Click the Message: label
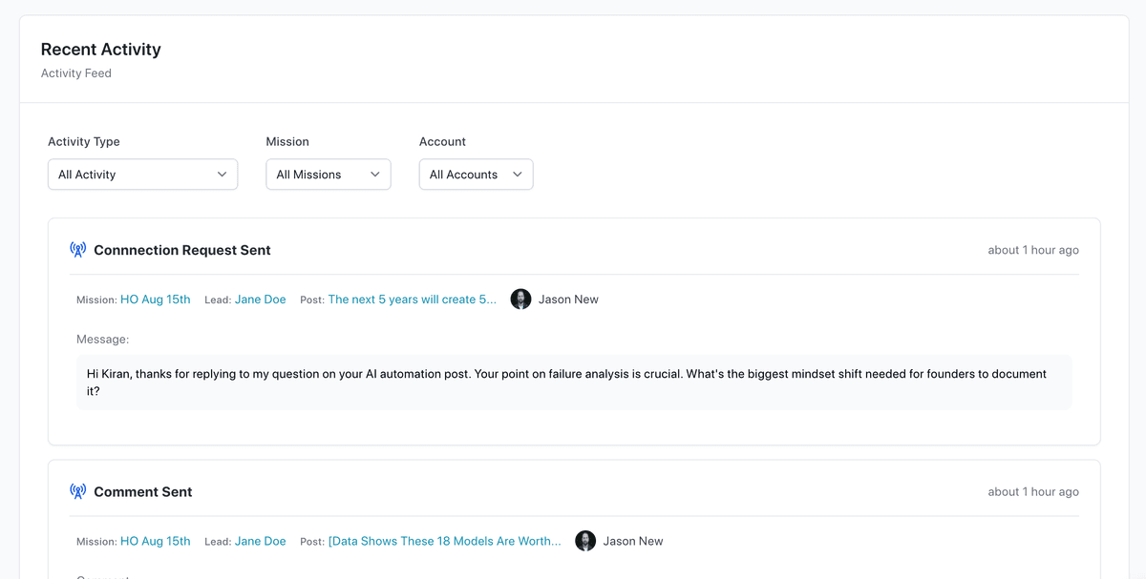This screenshot has width=1146, height=579. pyautogui.click(x=102, y=340)
